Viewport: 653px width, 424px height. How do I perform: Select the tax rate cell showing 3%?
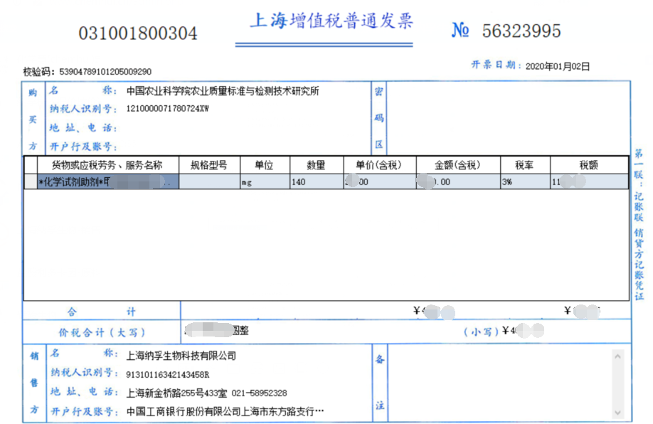click(x=525, y=182)
